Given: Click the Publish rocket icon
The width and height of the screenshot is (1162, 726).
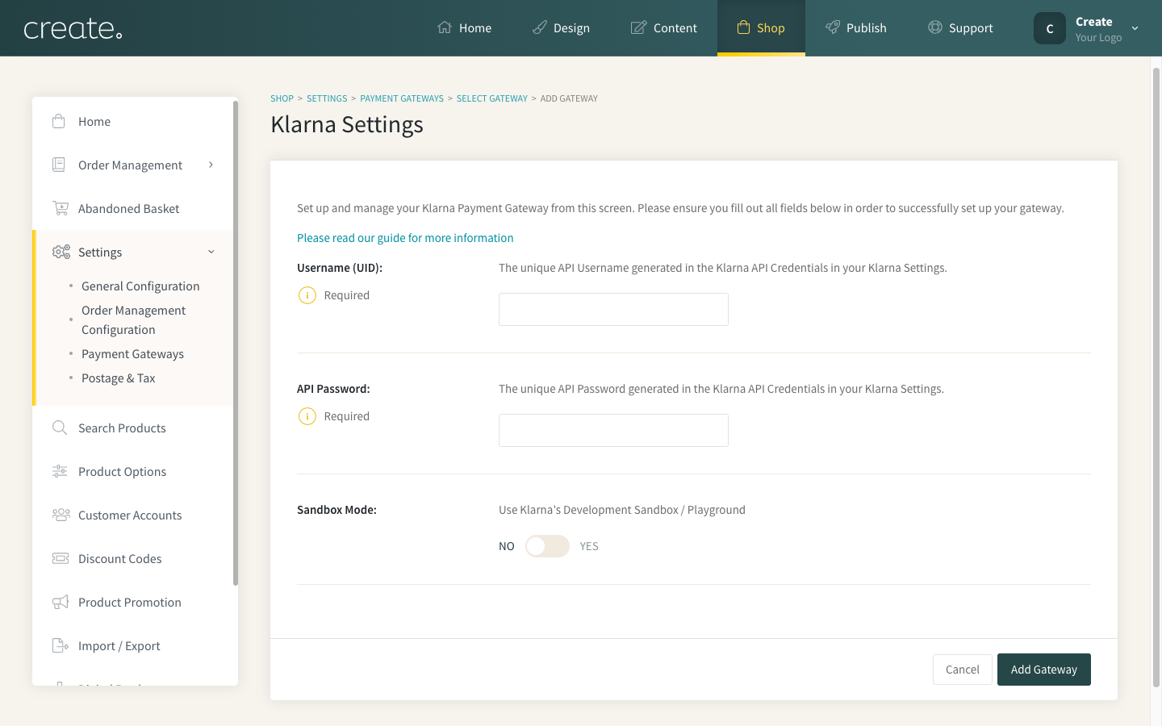Looking at the screenshot, I should [x=833, y=27].
